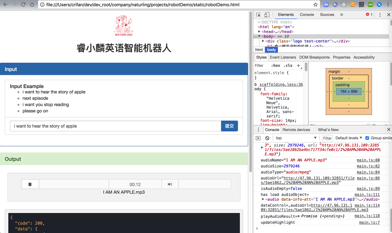Open the CORS extension

[370, 5]
